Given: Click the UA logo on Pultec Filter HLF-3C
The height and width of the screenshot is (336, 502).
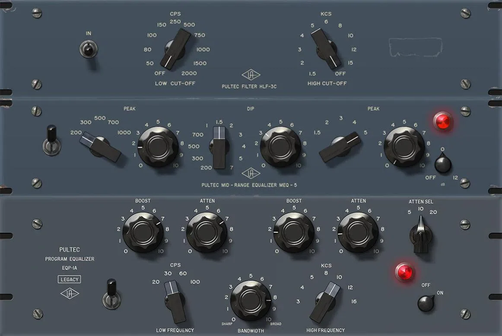Looking at the screenshot, I should (x=251, y=75).
